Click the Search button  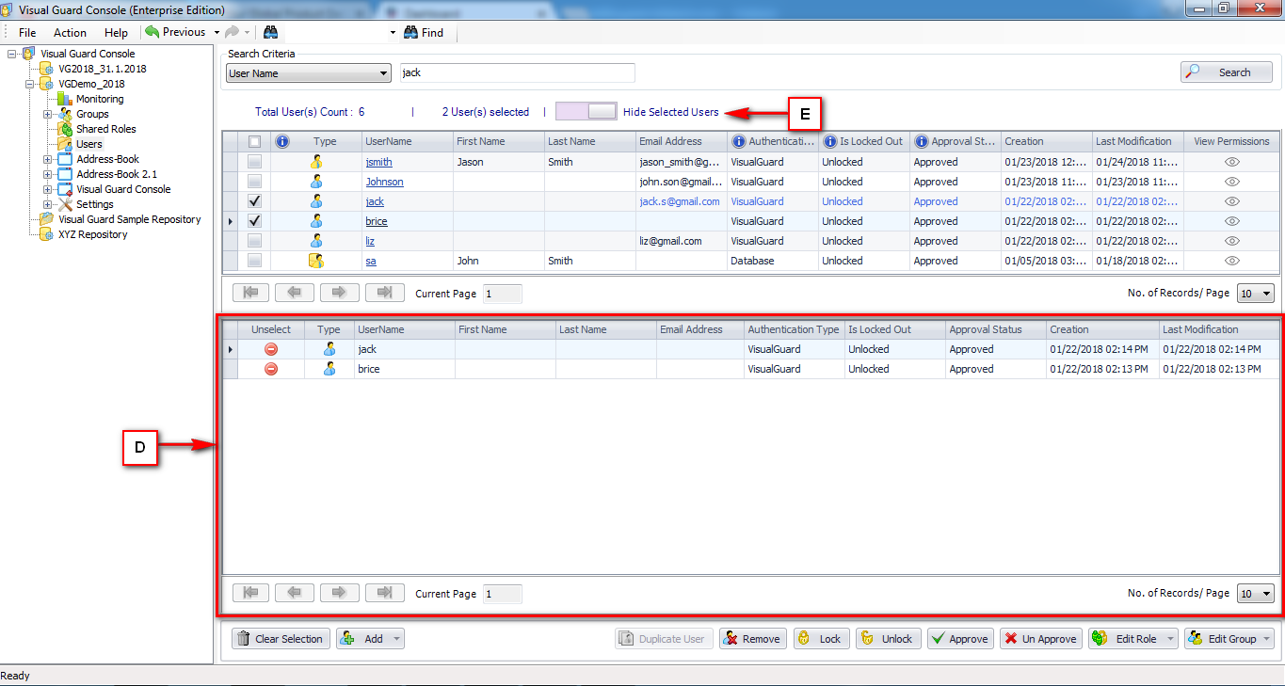(1227, 72)
